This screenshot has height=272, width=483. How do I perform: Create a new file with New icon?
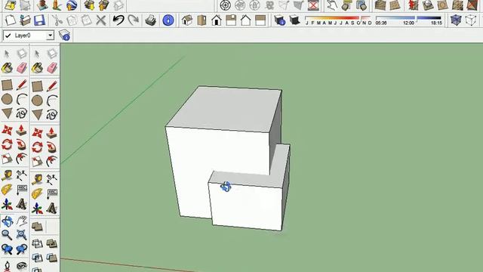[11, 20]
